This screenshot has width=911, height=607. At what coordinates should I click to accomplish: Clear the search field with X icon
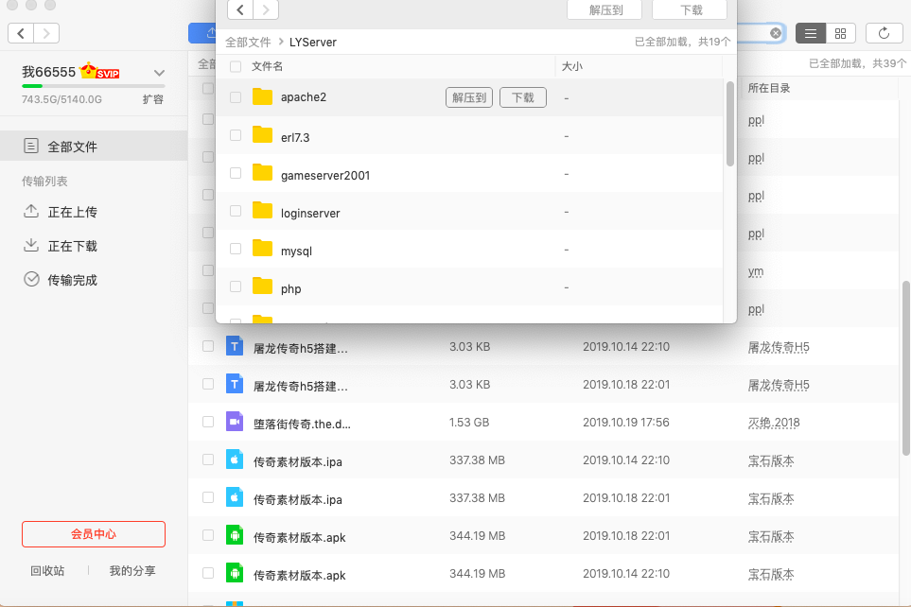click(x=775, y=33)
